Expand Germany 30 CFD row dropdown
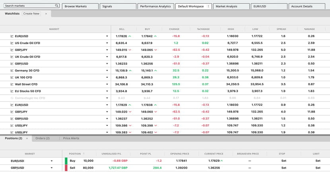Image resolution: width=330 pixels, height=173 pixels. coord(107,70)
